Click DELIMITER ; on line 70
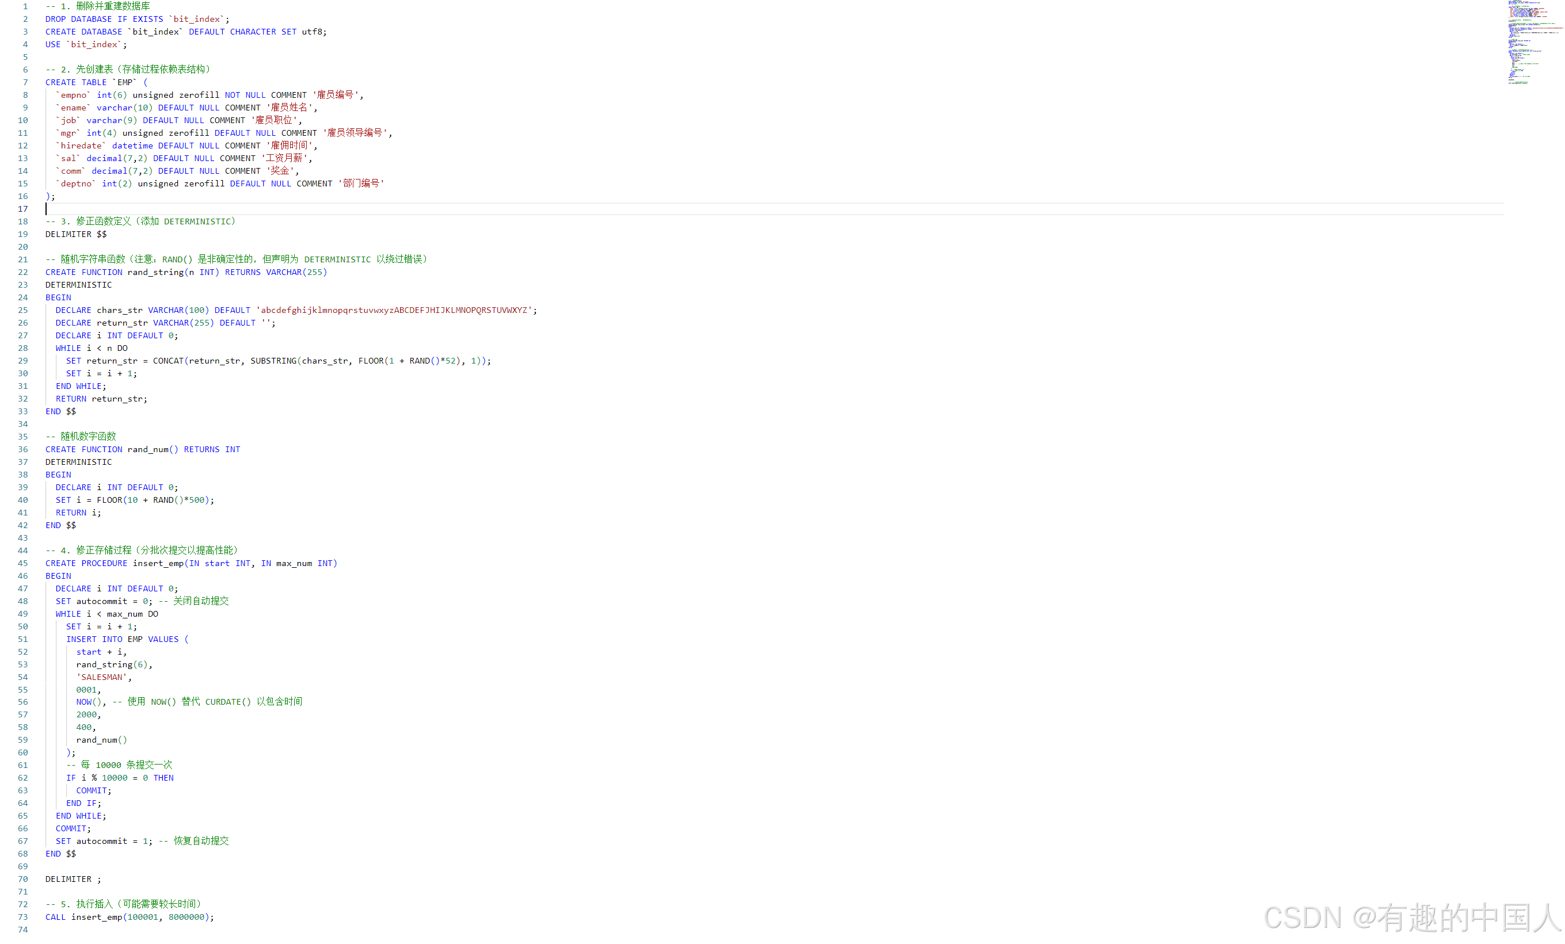The height and width of the screenshot is (944, 1565). click(73, 879)
